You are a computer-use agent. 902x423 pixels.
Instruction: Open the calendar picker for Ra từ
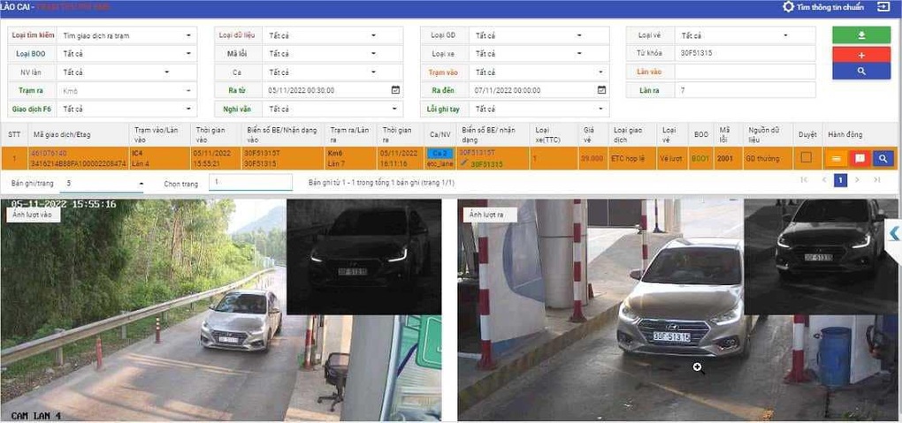pos(395,90)
